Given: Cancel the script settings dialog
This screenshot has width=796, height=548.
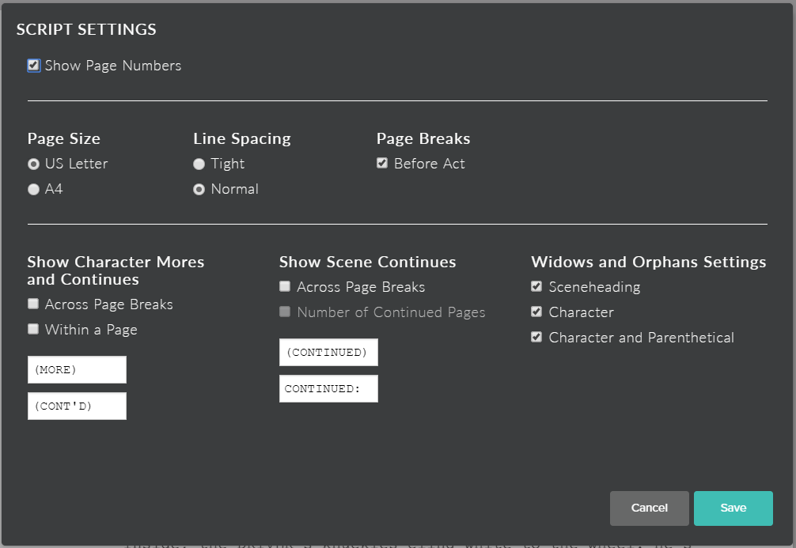Looking at the screenshot, I should click(650, 508).
